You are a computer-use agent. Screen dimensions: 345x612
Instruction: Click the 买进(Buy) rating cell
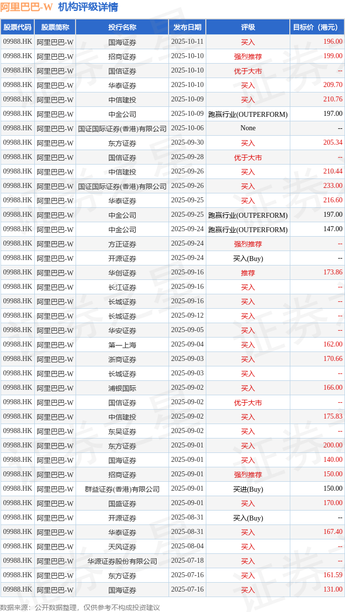pos(248,489)
